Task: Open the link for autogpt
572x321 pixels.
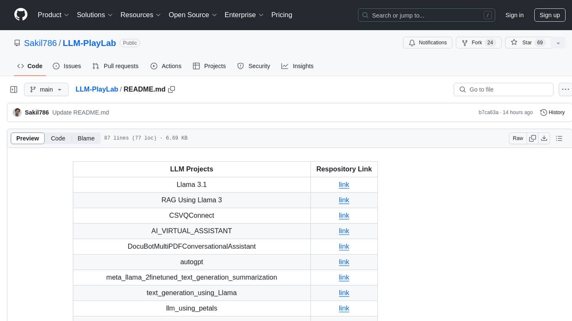Action: (x=344, y=262)
